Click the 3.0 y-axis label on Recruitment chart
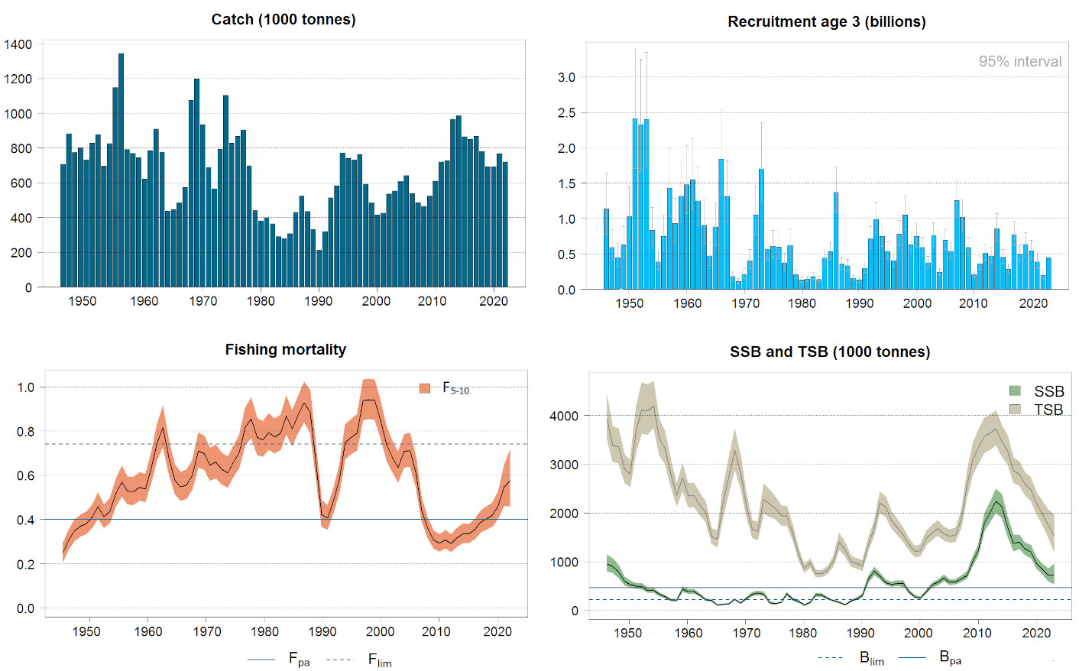1092x671 pixels. (566, 77)
